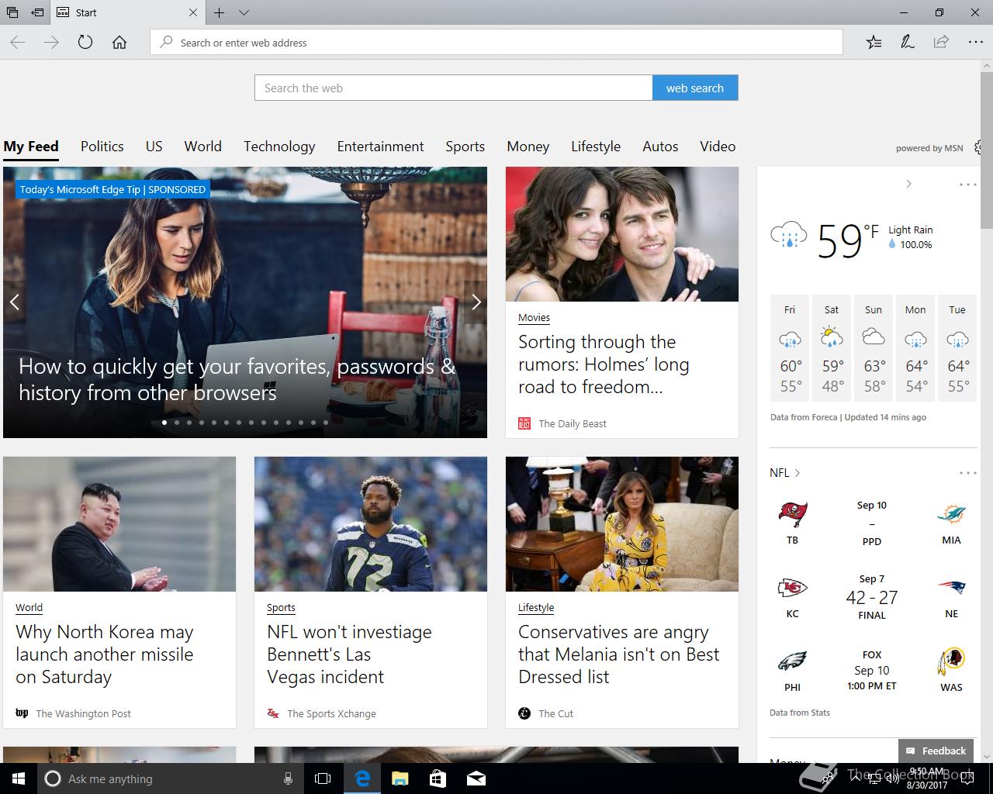This screenshot has width=993, height=794.
Task: Open the KC vs NE final score
Action: click(x=872, y=597)
